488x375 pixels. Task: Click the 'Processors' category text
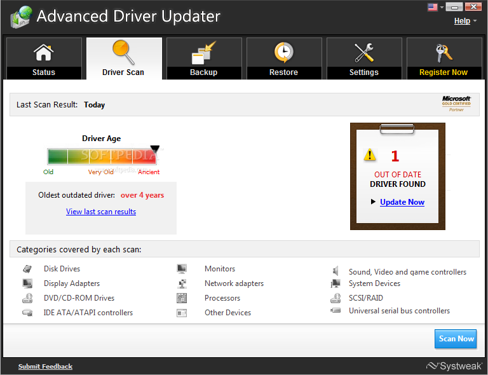click(222, 298)
